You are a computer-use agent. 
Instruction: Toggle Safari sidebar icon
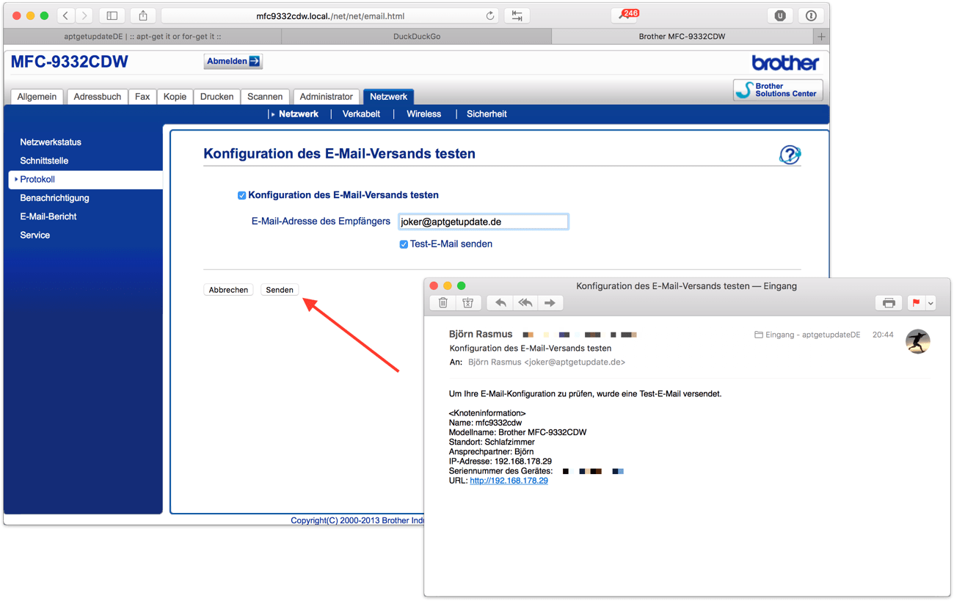112,15
